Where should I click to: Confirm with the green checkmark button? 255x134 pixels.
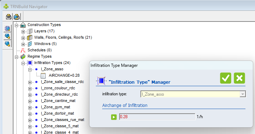[226, 78]
